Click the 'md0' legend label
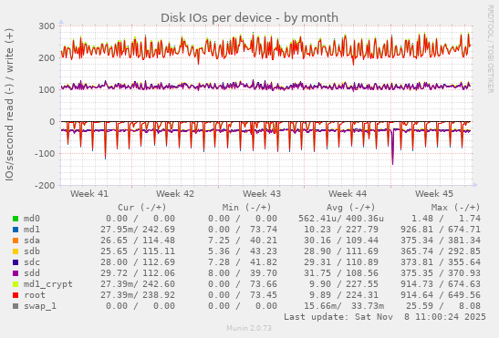 [32, 219]
